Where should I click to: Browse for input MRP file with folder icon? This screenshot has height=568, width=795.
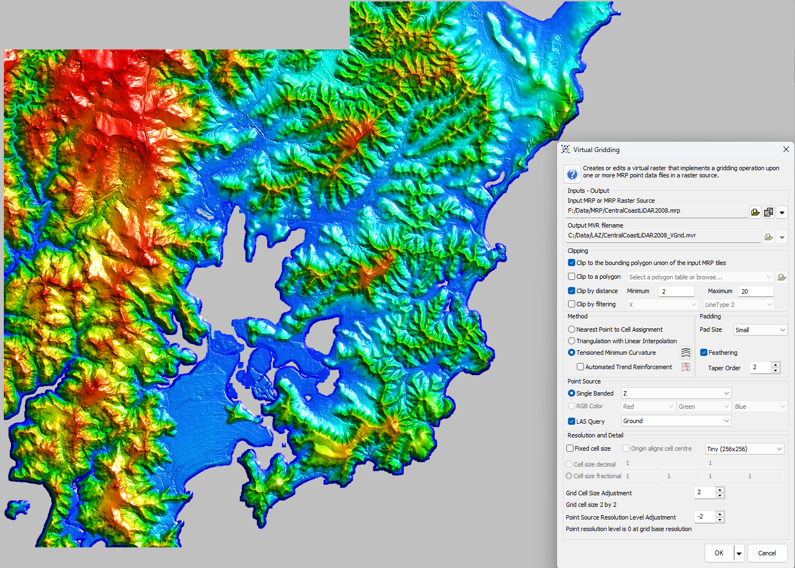[755, 212]
